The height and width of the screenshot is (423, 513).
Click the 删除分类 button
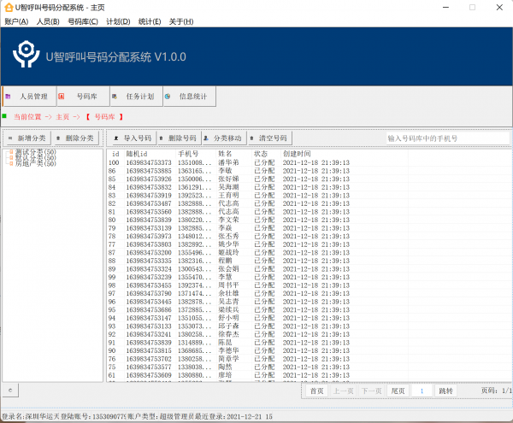pyautogui.click(x=75, y=138)
